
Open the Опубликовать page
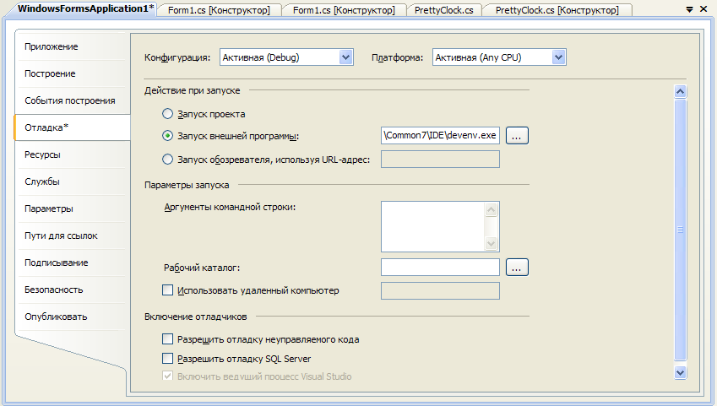point(71,317)
